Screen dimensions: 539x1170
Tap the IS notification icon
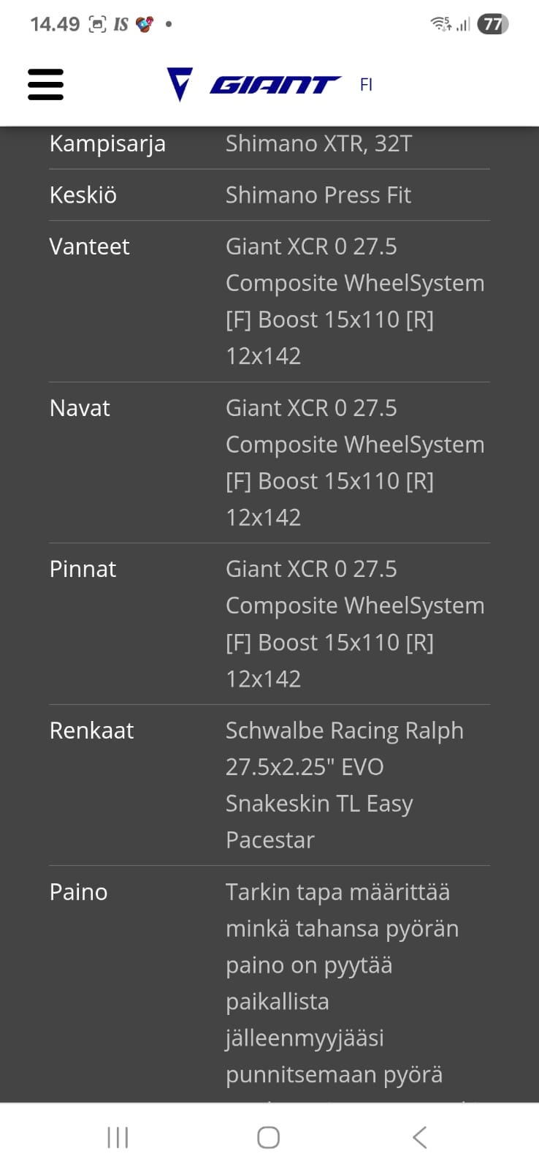pos(121,25)
